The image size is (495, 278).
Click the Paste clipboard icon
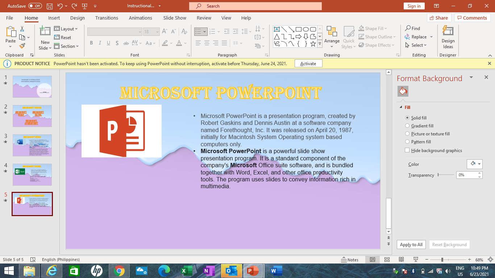pos(11,32)
